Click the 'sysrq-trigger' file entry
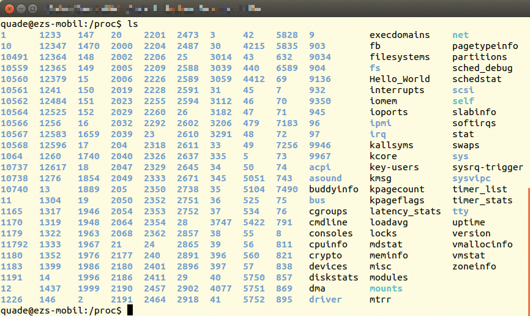The width and height of the screenshot is (530, 316). click(x=488, y=167)
